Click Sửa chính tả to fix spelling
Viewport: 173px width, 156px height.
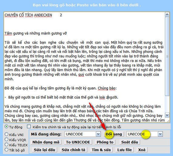coord(73,150)
